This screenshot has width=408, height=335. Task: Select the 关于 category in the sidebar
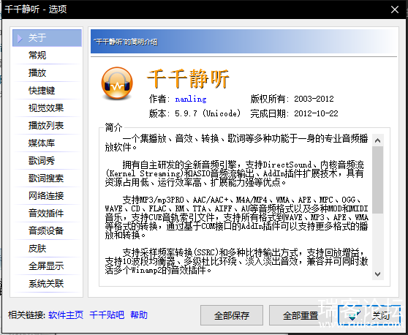pos(47,38)
